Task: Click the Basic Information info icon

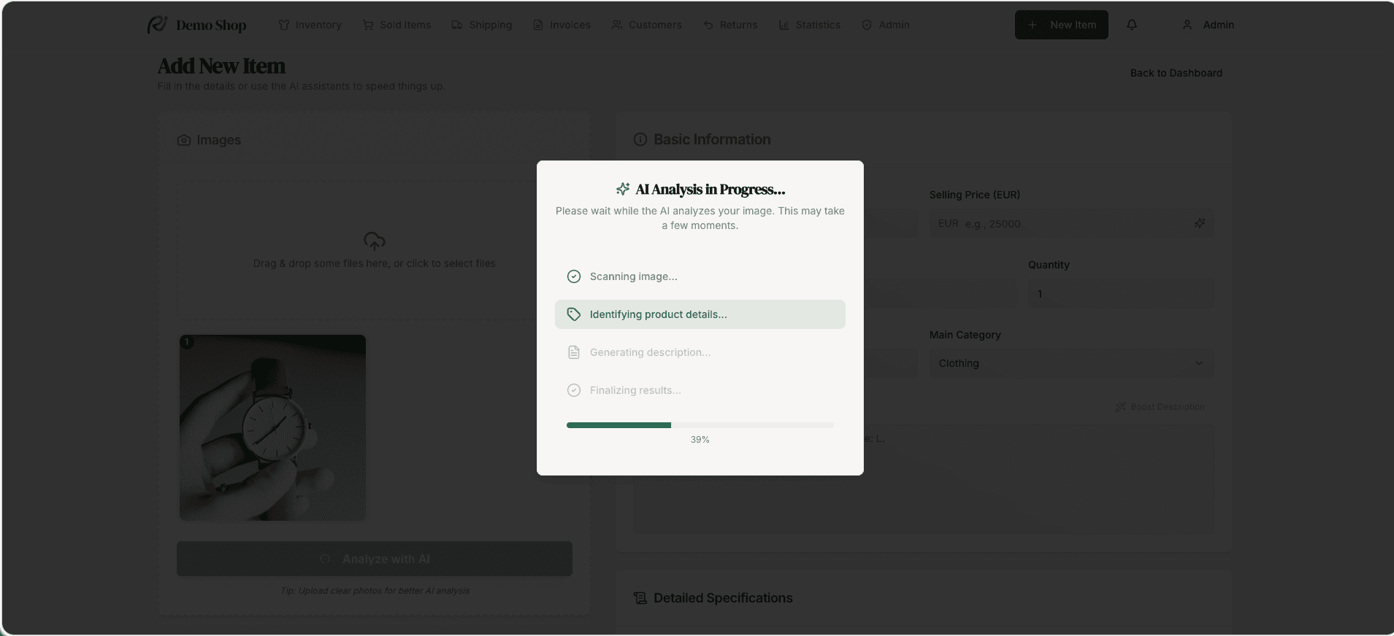Action: [x=640, y=139]
